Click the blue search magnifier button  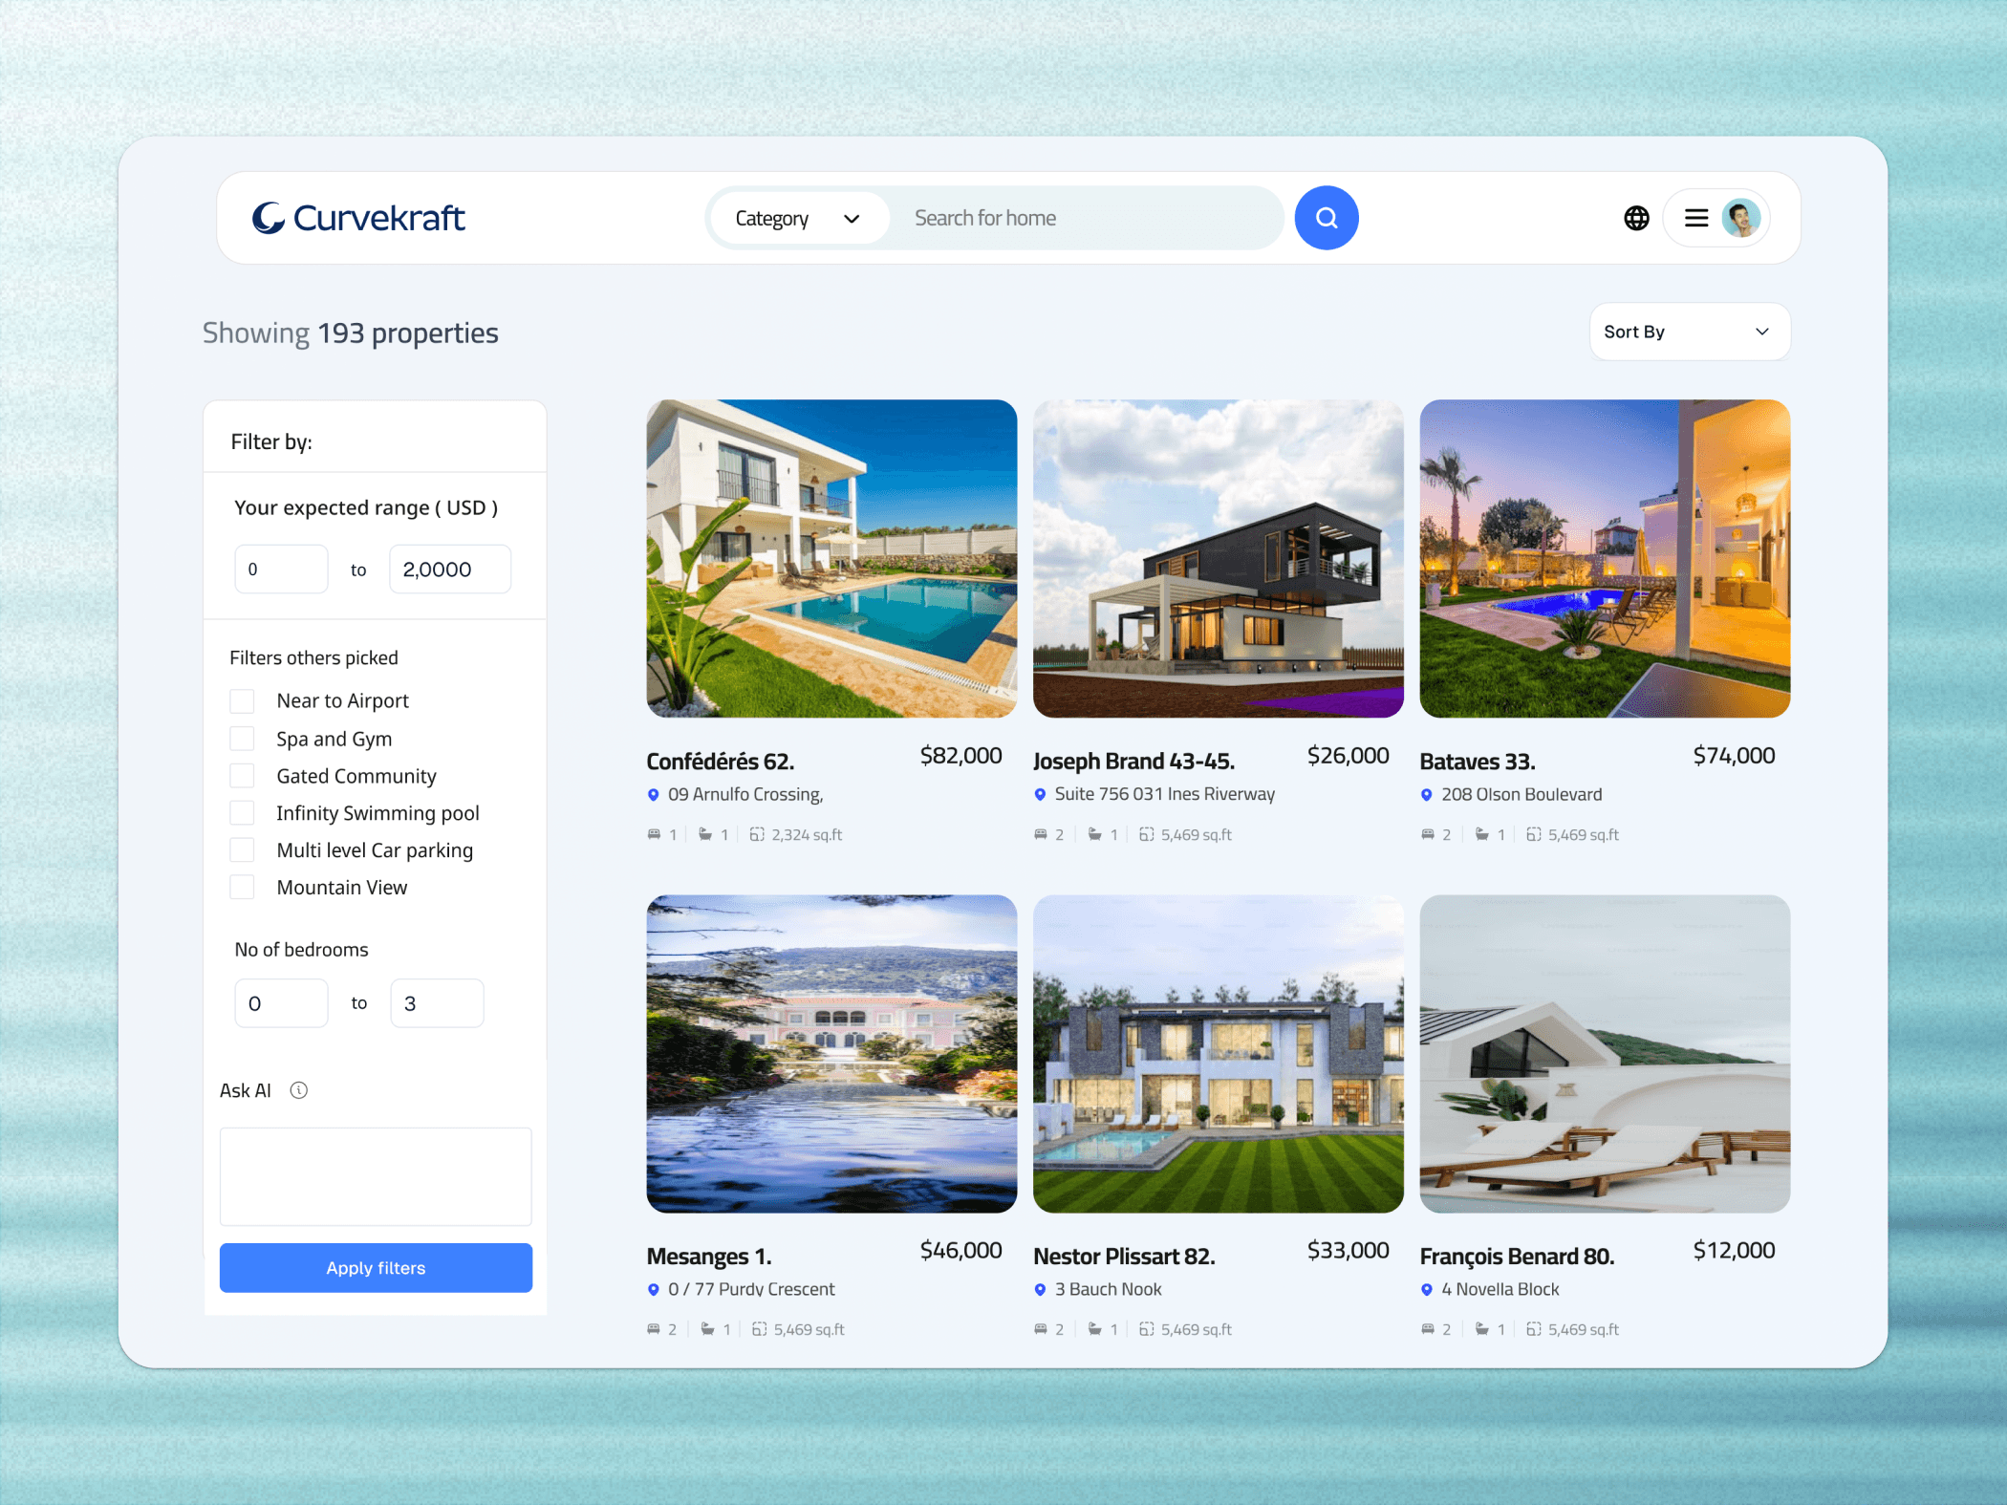coord(1326,218)
